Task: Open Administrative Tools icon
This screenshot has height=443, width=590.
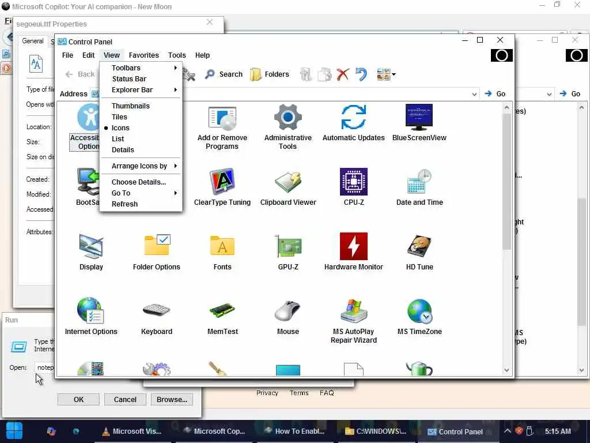Action: pos(288,127)
